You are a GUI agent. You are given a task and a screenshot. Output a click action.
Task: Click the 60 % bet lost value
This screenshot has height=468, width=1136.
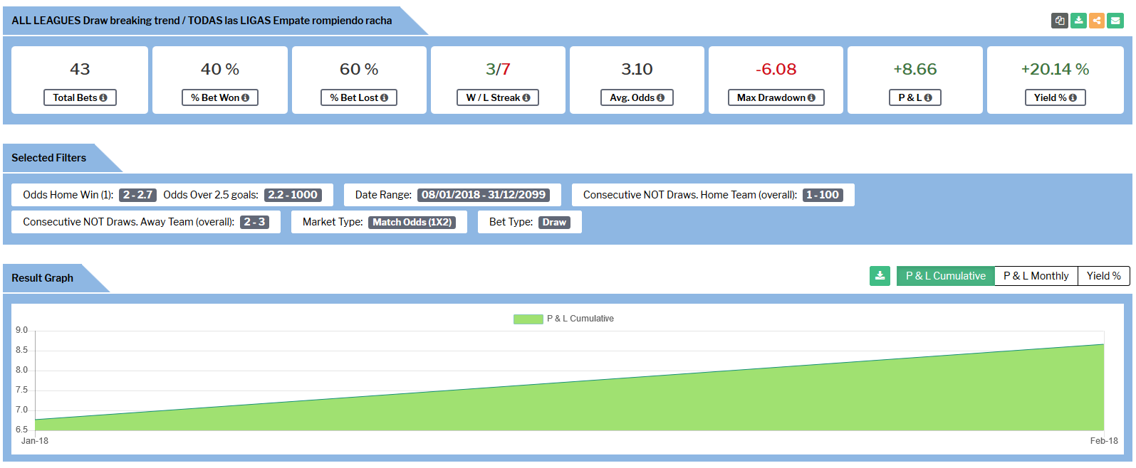(x=359, y=70)
